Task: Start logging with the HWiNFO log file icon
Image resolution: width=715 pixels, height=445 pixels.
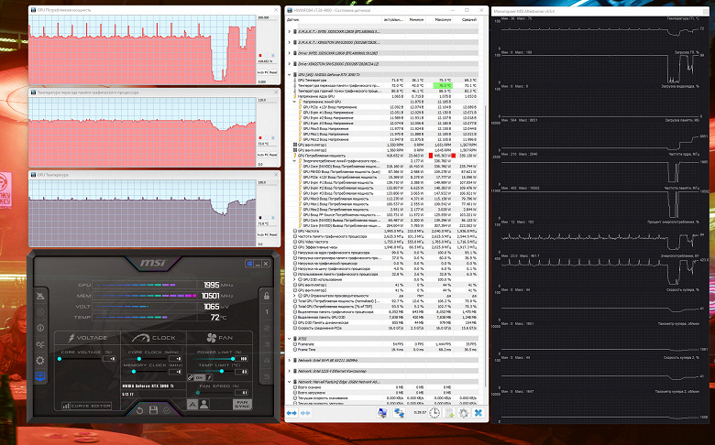Action: [x=449, y=413]
